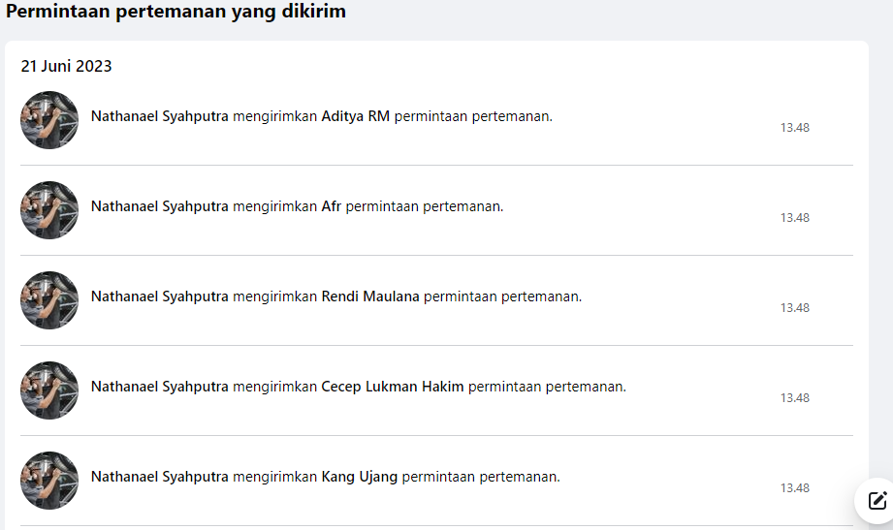Click Nathanael Syahputra name in Kang Ujang row
Viewport: 893px width, 530px height.
(x=159, y=477)
